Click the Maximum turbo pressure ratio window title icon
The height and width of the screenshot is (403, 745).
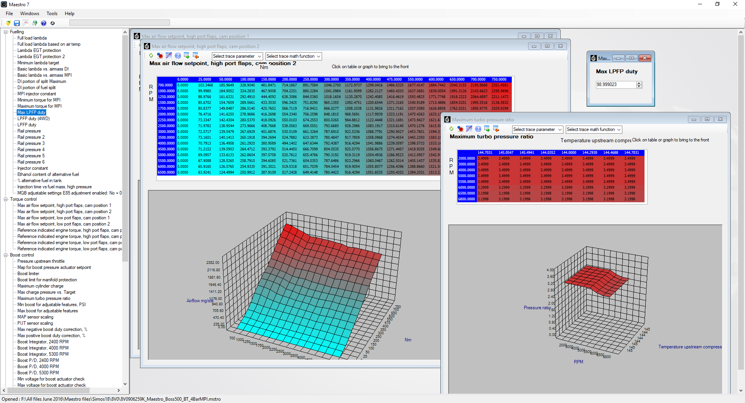pyautogui.click(x=447, y=119)
